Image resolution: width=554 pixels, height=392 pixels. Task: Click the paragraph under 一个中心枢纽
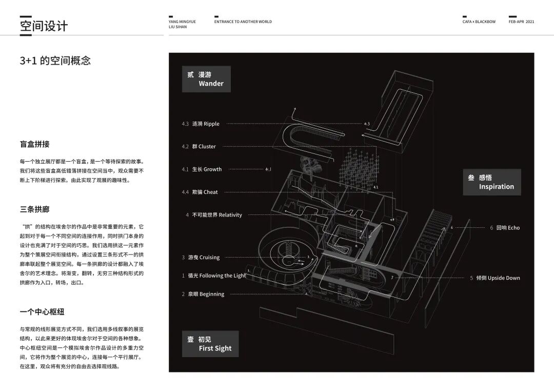point(82,348)
